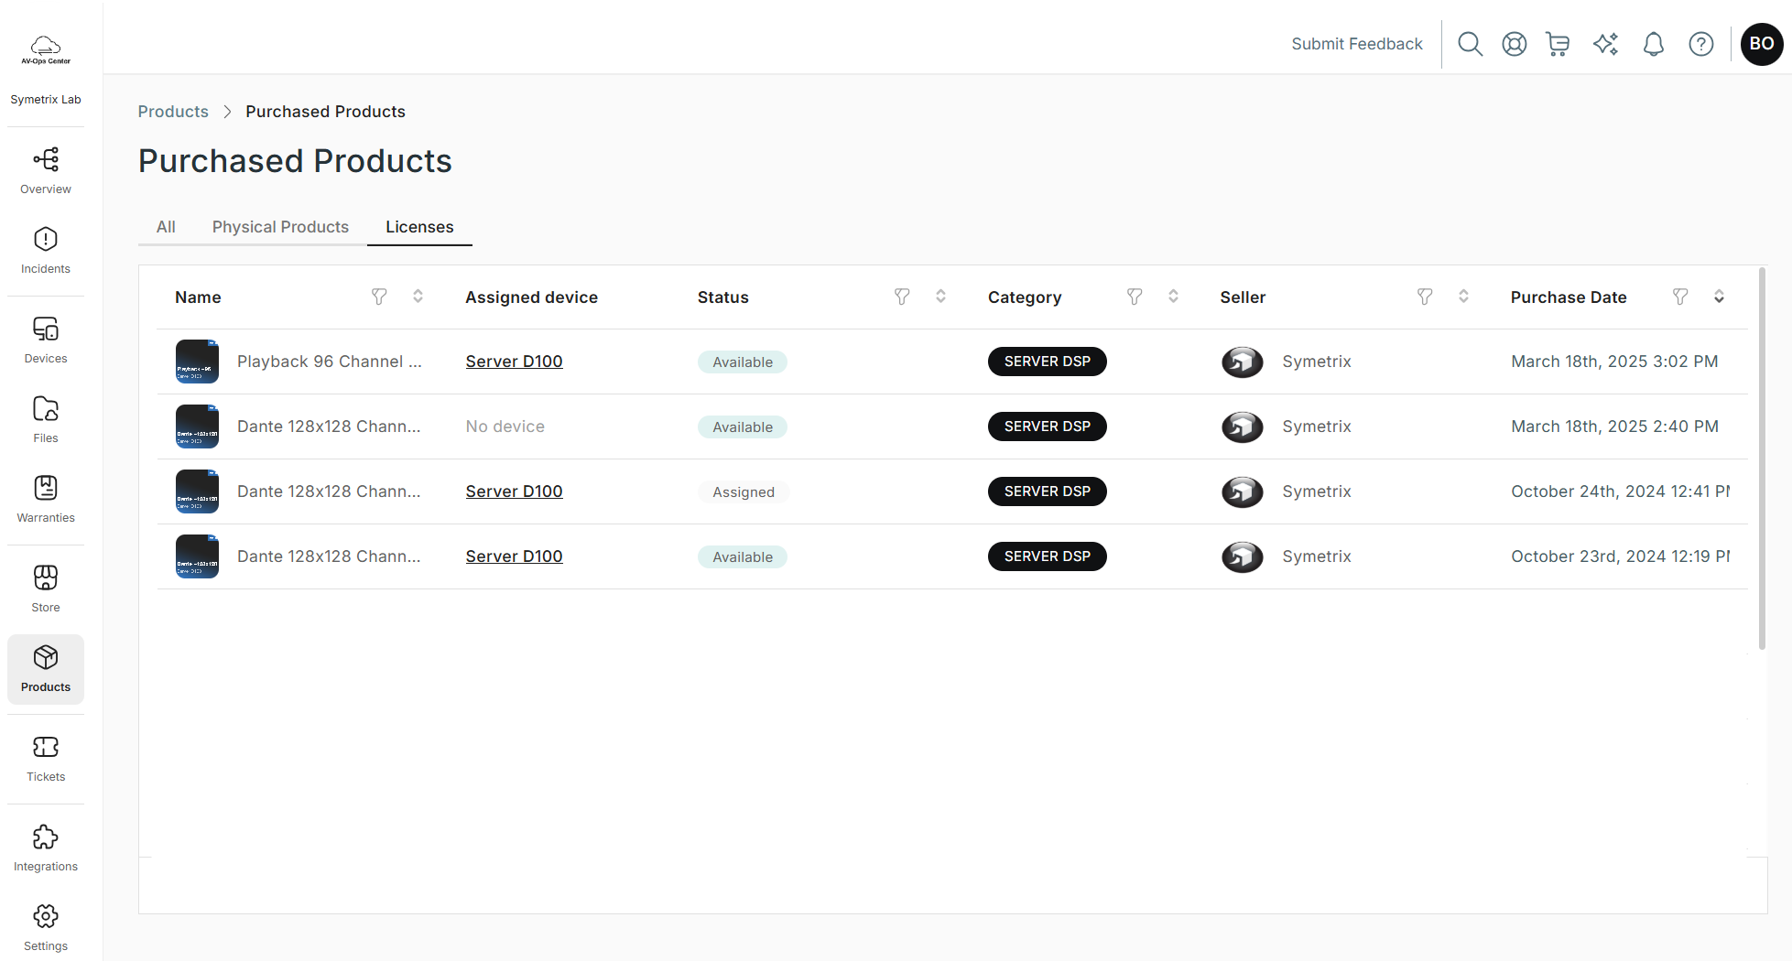Image resolution: width=1792 pixels, height=961 pixels.
Task: Filter the Category column
Action: (x=1135, y=297)
